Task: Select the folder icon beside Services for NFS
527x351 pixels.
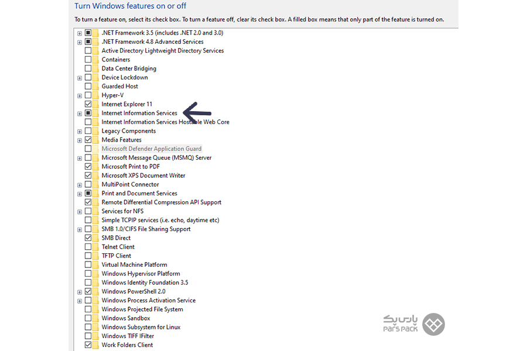Action: pyautogui.click(x=95, y=211)
